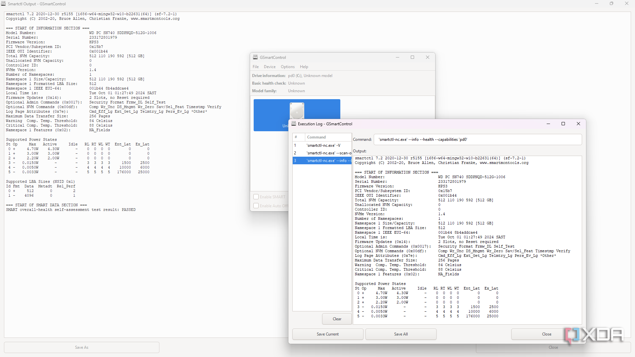Minimize the Smartctl Output window
This screenshot has width=635, height=357.
(x=597, y=4)
